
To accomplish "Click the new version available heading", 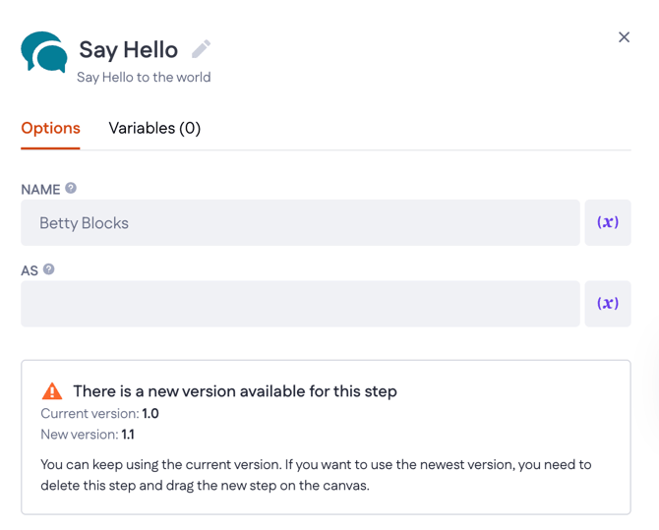I will tap(234, 391).
